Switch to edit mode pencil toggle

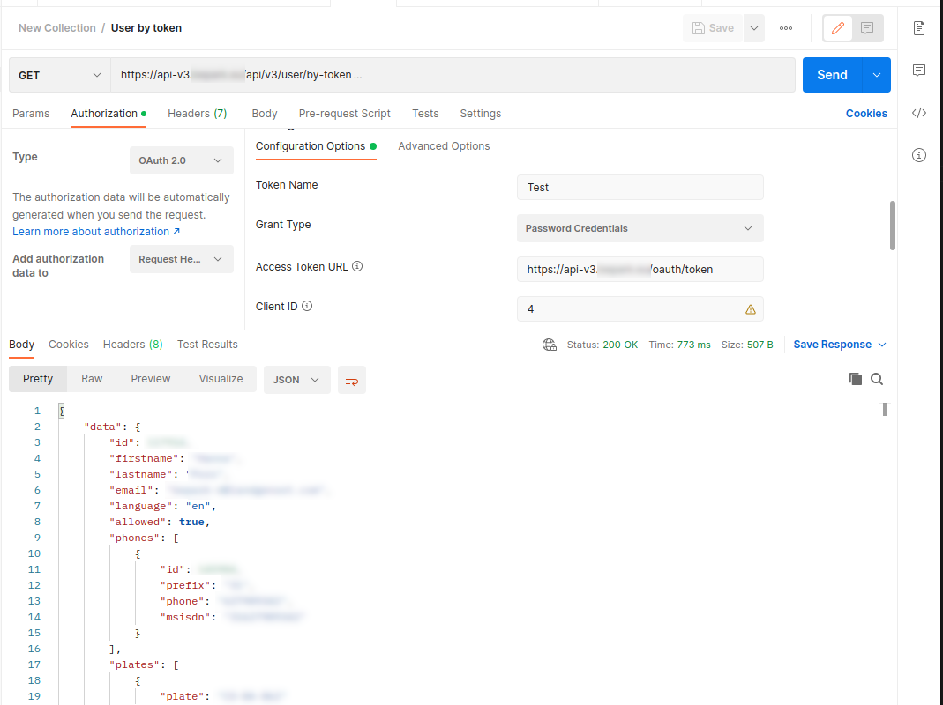(838, 28)
